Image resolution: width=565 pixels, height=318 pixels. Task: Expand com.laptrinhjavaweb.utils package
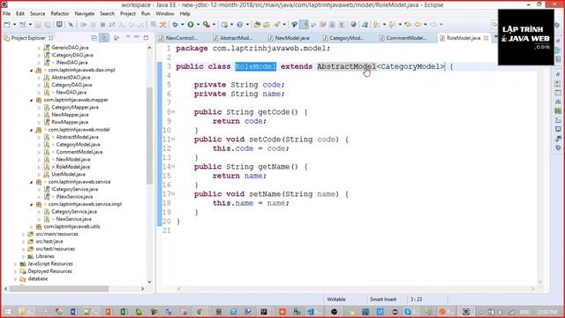click(x=32, y=227)
